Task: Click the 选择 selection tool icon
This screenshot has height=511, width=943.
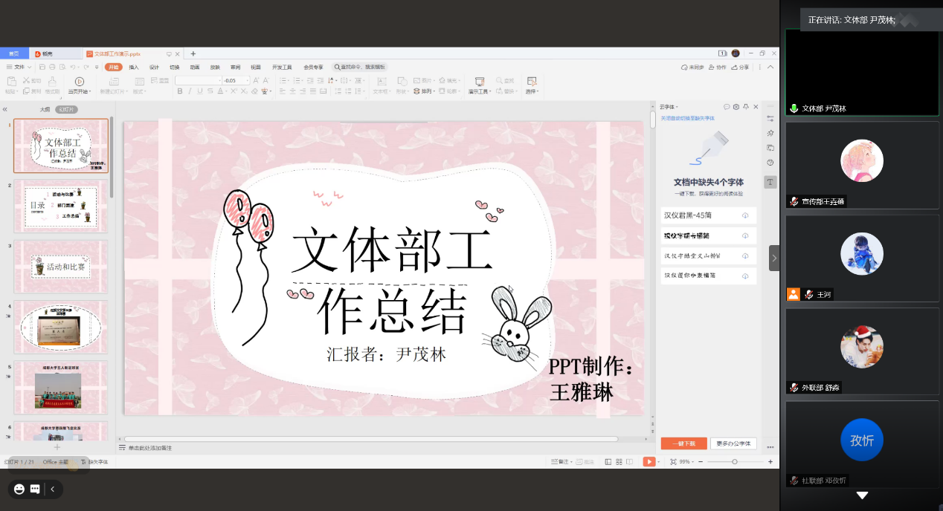Action: tap(532, 81)
